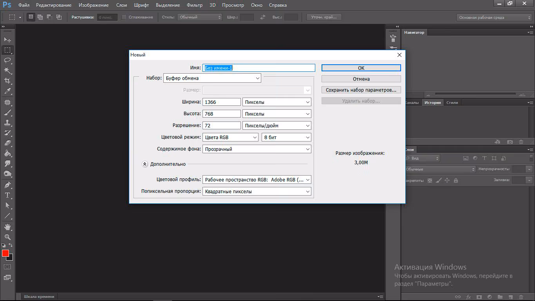Toggle the Сглаживание checkbox
The height and width of the screenshot is (301, 535).
(x=124, y=17)
